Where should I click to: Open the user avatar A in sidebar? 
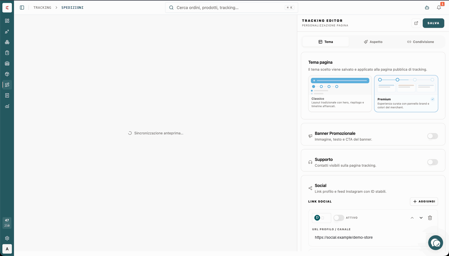coord(7,249)
